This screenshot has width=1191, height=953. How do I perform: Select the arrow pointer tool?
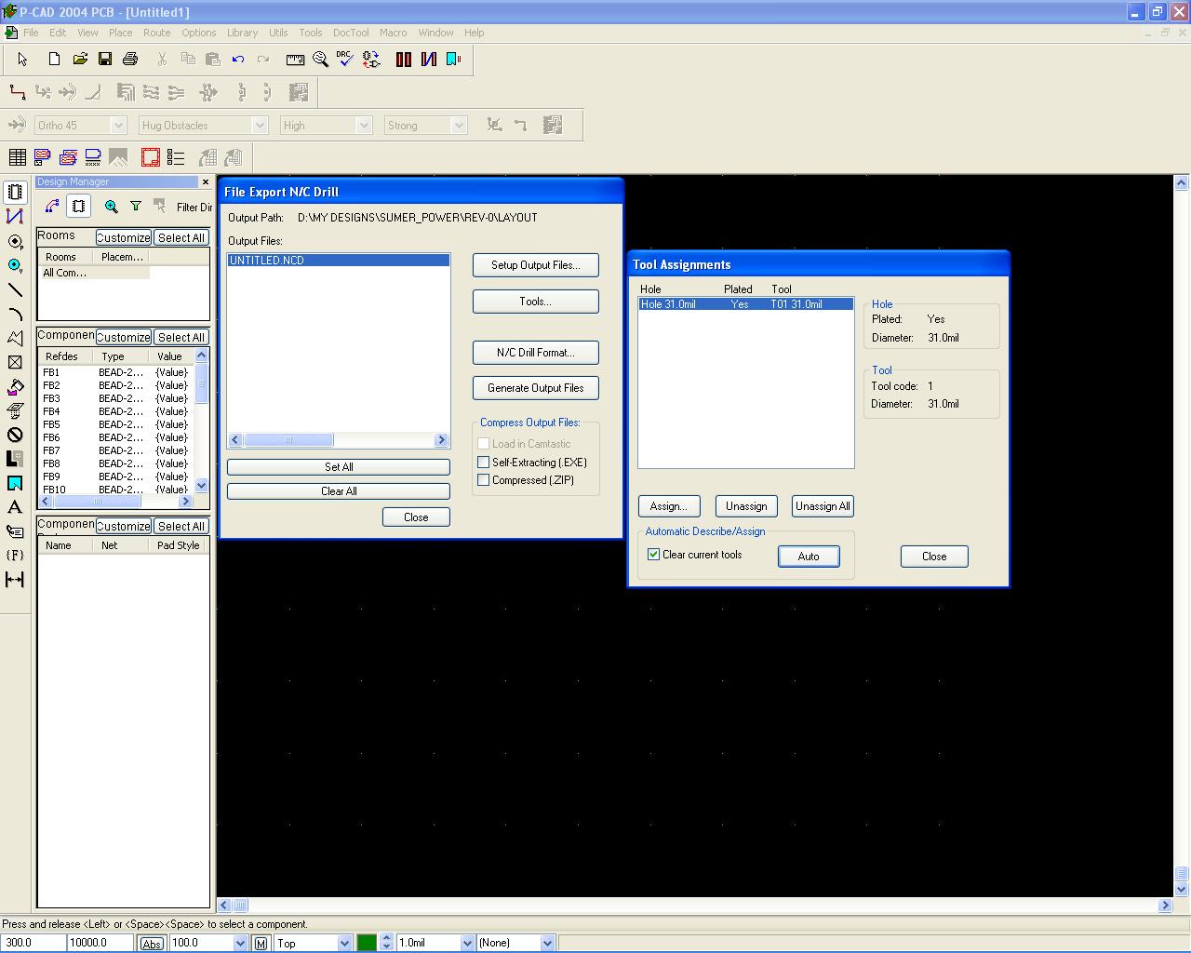point(23,59)
